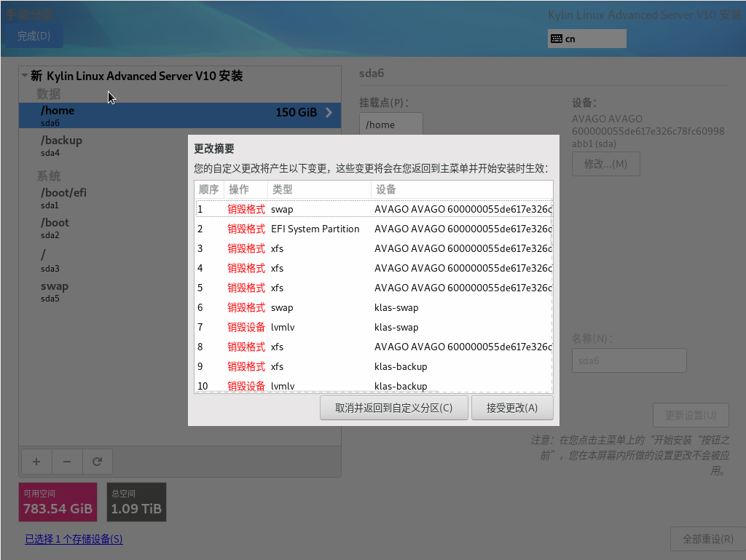Add a new mount point with plus icon
The height and width of the screenshot is (560, 746).
click(36, 462)
